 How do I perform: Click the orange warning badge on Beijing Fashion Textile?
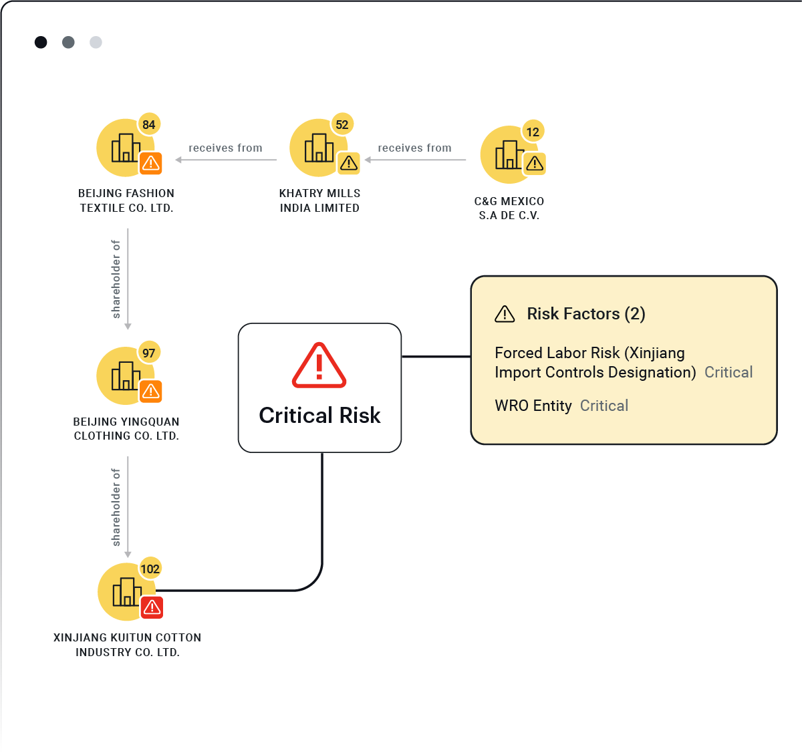151,162
